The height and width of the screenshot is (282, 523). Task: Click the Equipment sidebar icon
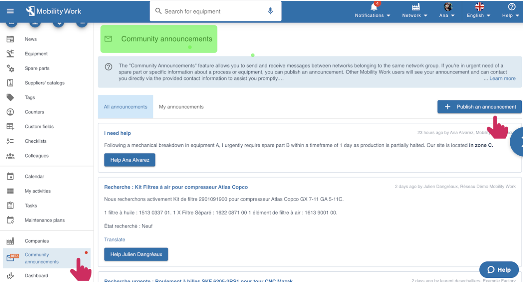pos(10,54)
